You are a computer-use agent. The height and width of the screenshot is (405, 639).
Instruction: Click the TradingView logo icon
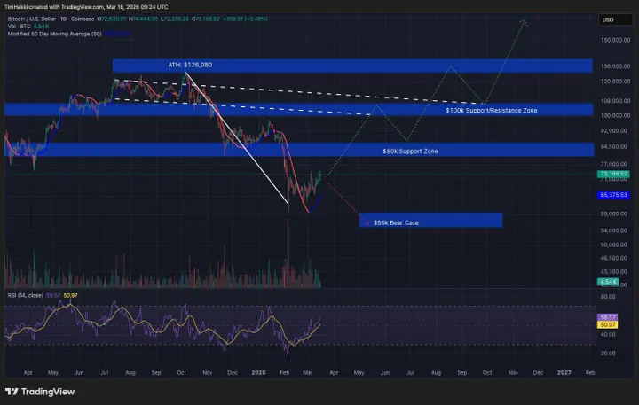(12, 391)
